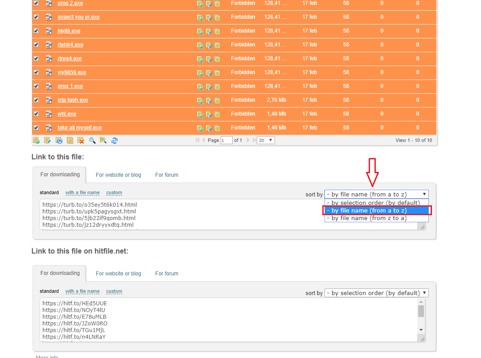Choose by selection order (by default) option
The height and width of the screenshot is (358, 481).
pyautogui.click(x=376, y=203)
